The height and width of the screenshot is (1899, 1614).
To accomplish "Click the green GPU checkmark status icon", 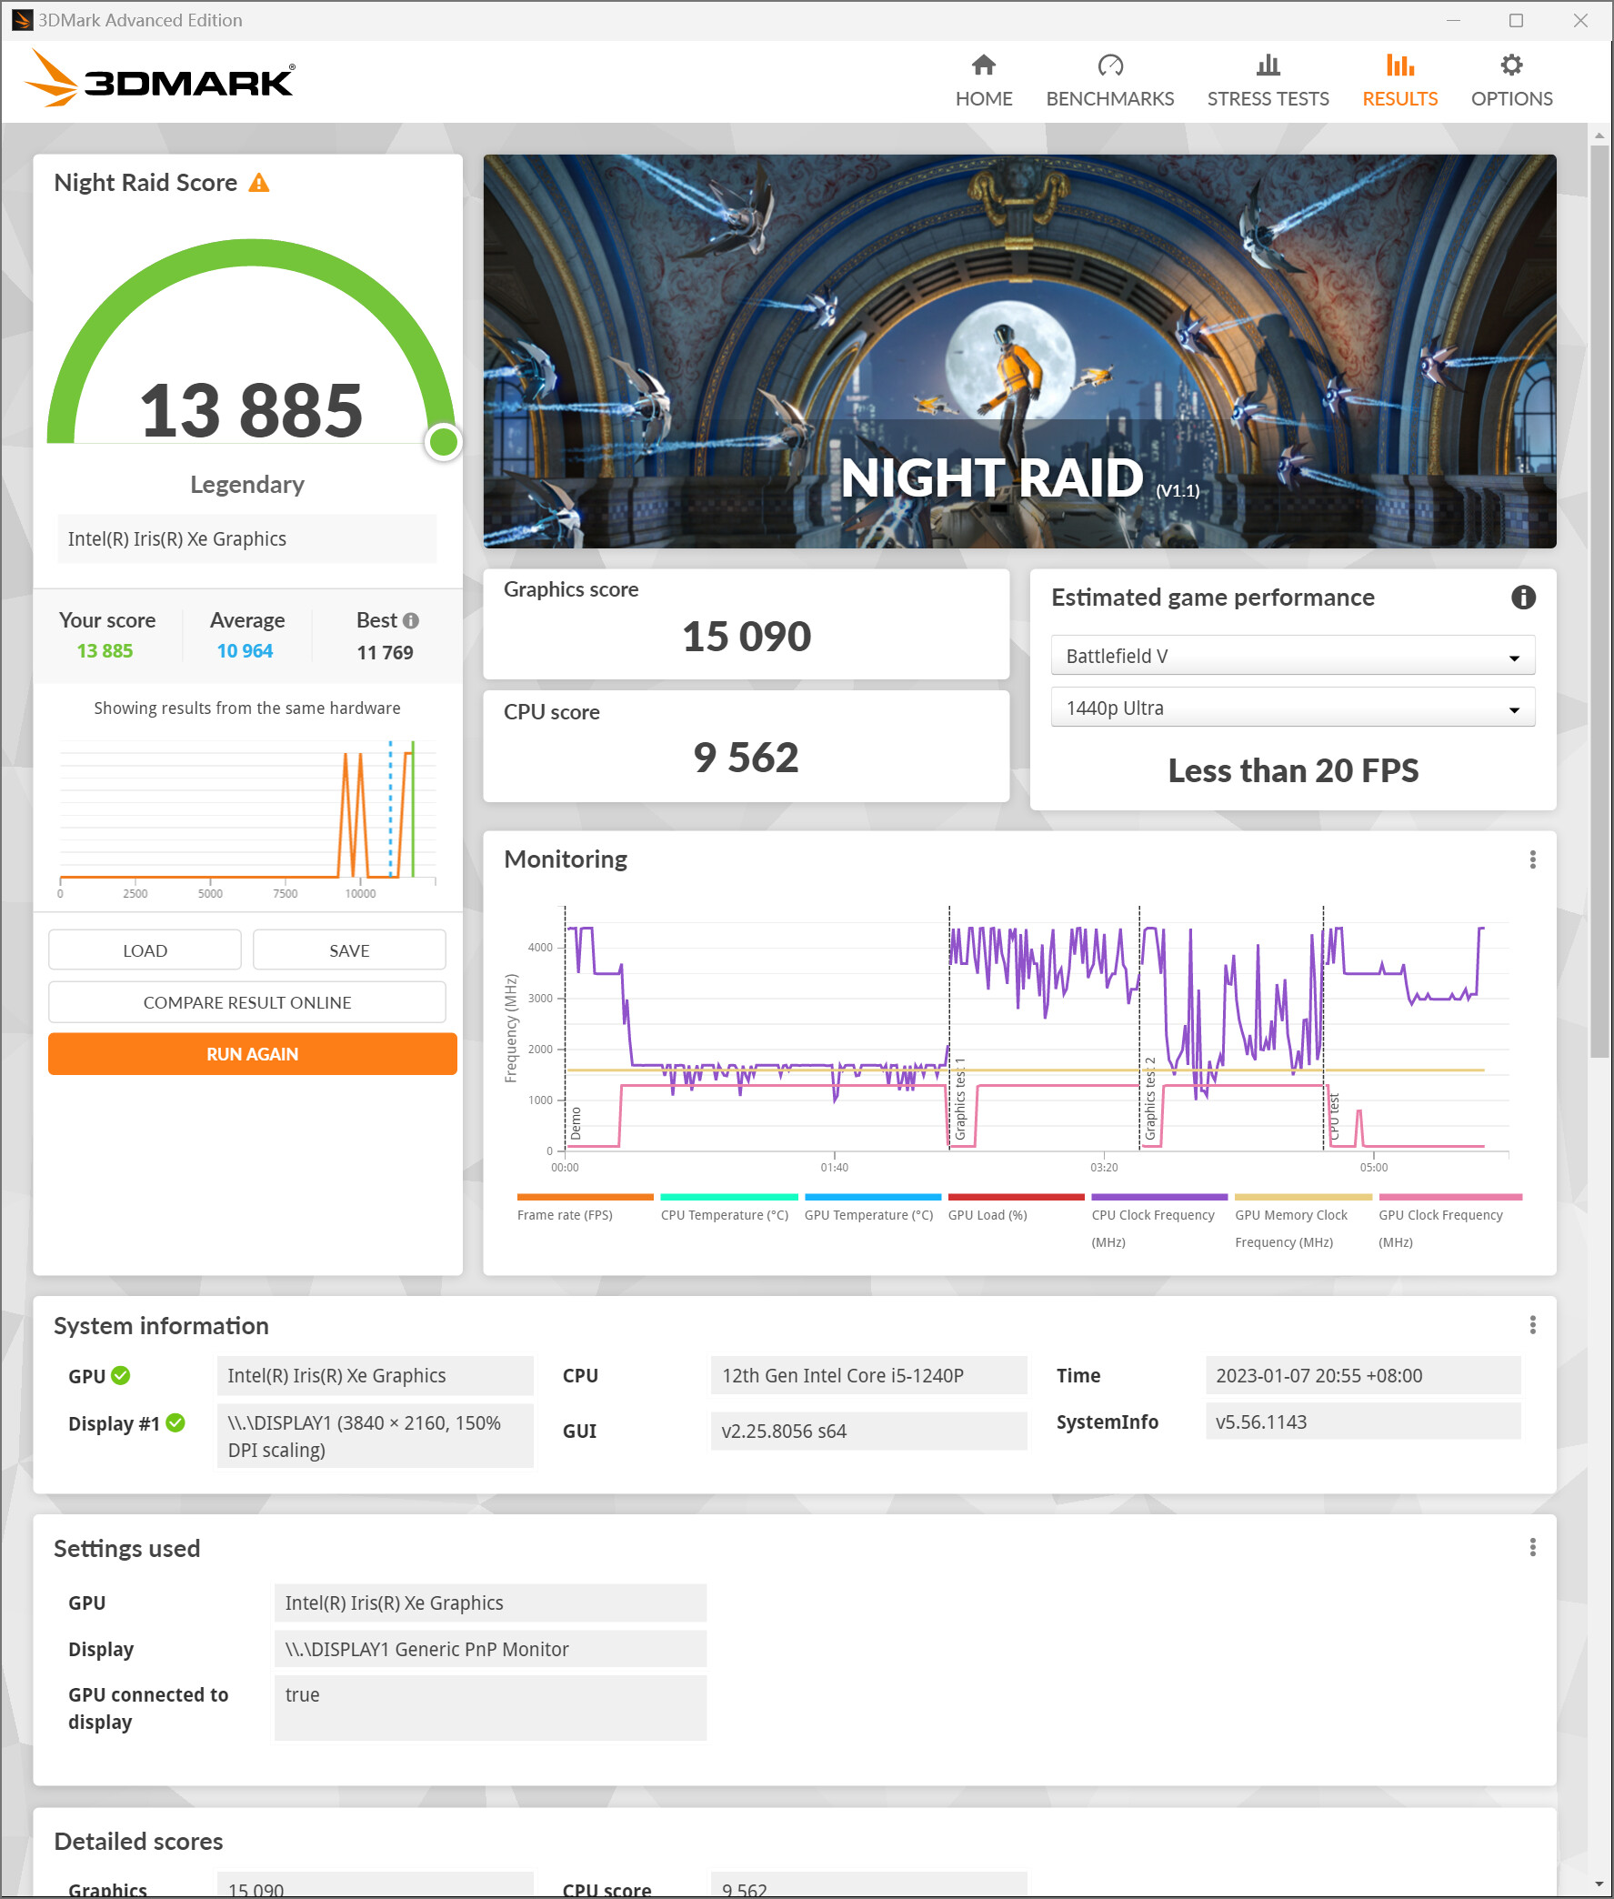I will 121,1375.
